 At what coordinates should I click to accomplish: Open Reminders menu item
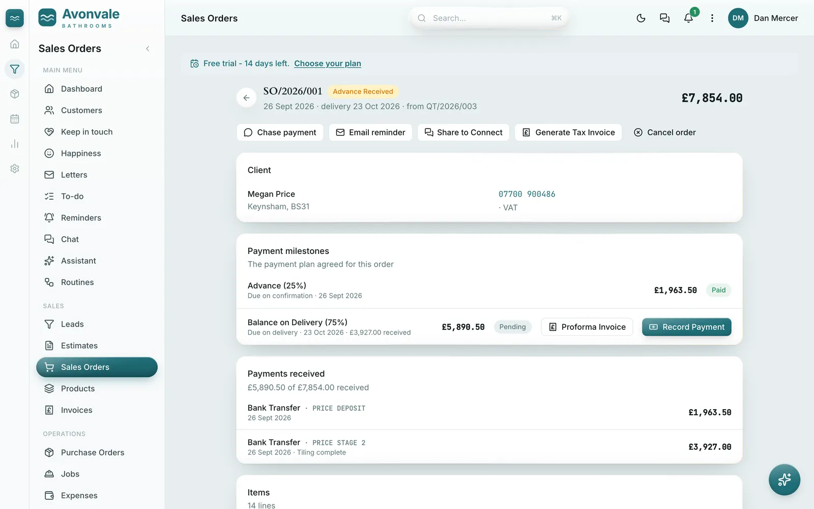point(97,218)
